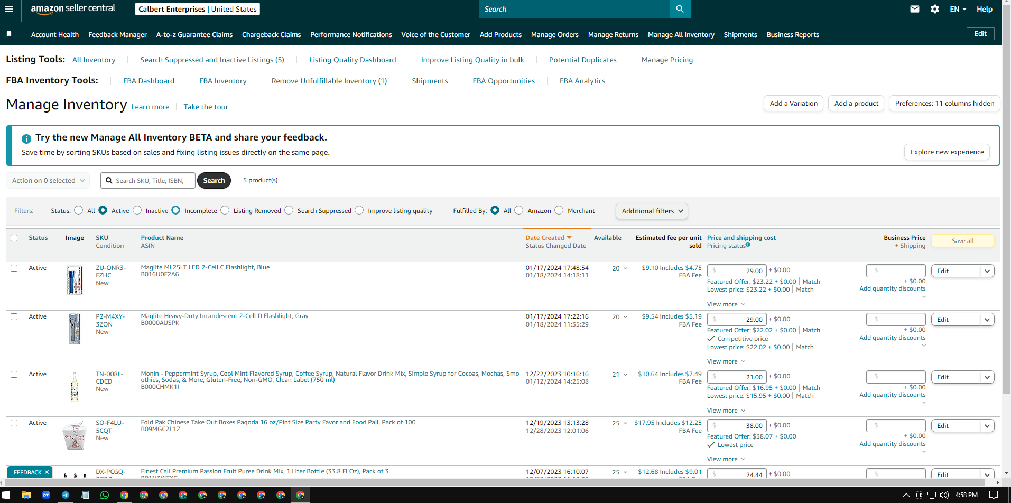The height and width of the screenshot is (503, 1011).
Task: Open Business Reports in the top menu
Action: [793, 34]
